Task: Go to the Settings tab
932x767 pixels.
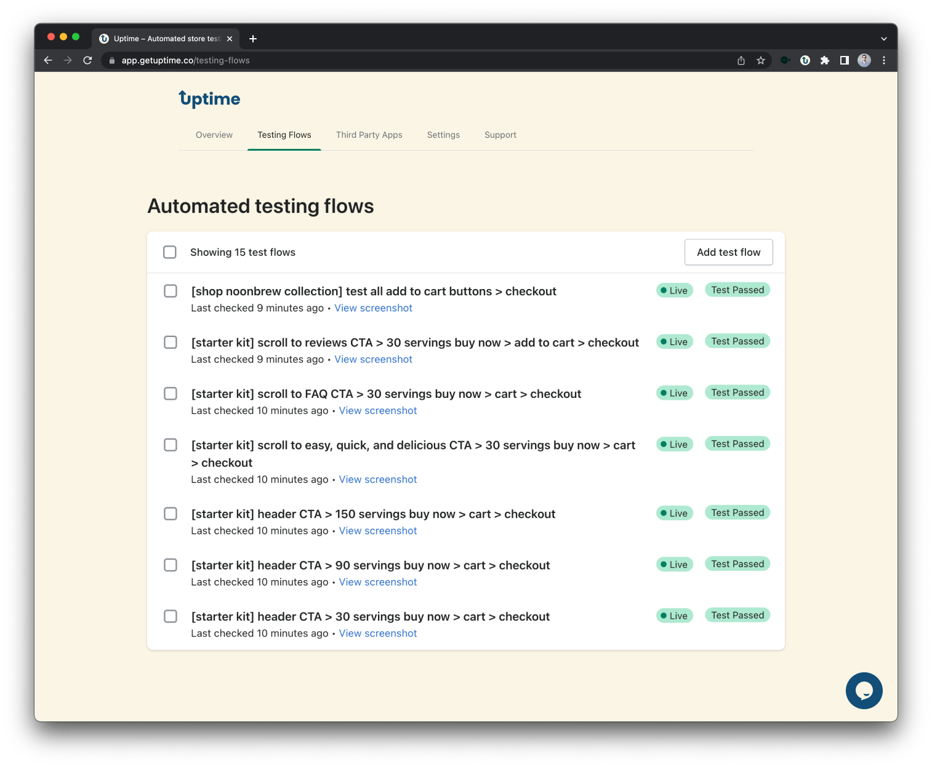Action: [443, 135]
